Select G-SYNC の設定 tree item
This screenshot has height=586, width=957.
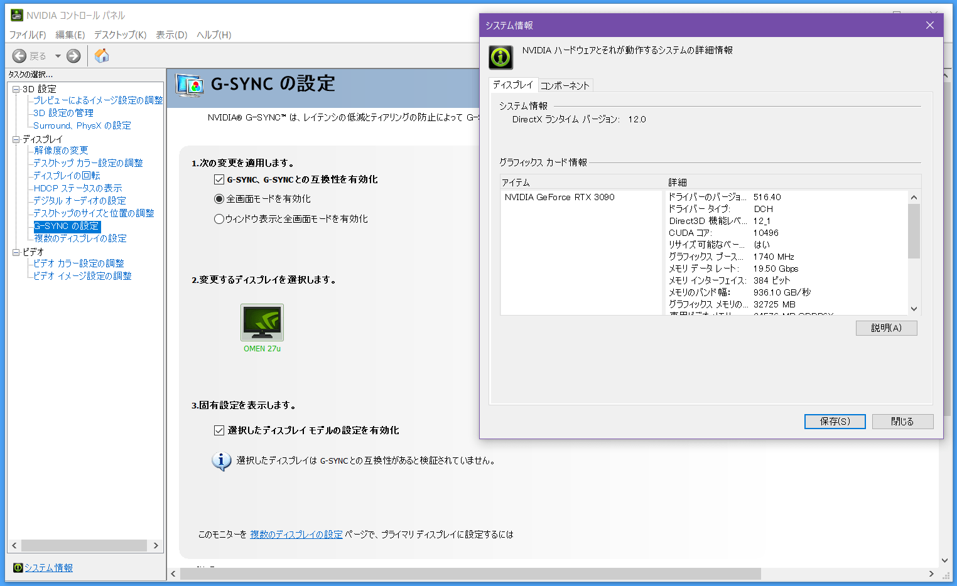tap(67, 226)
